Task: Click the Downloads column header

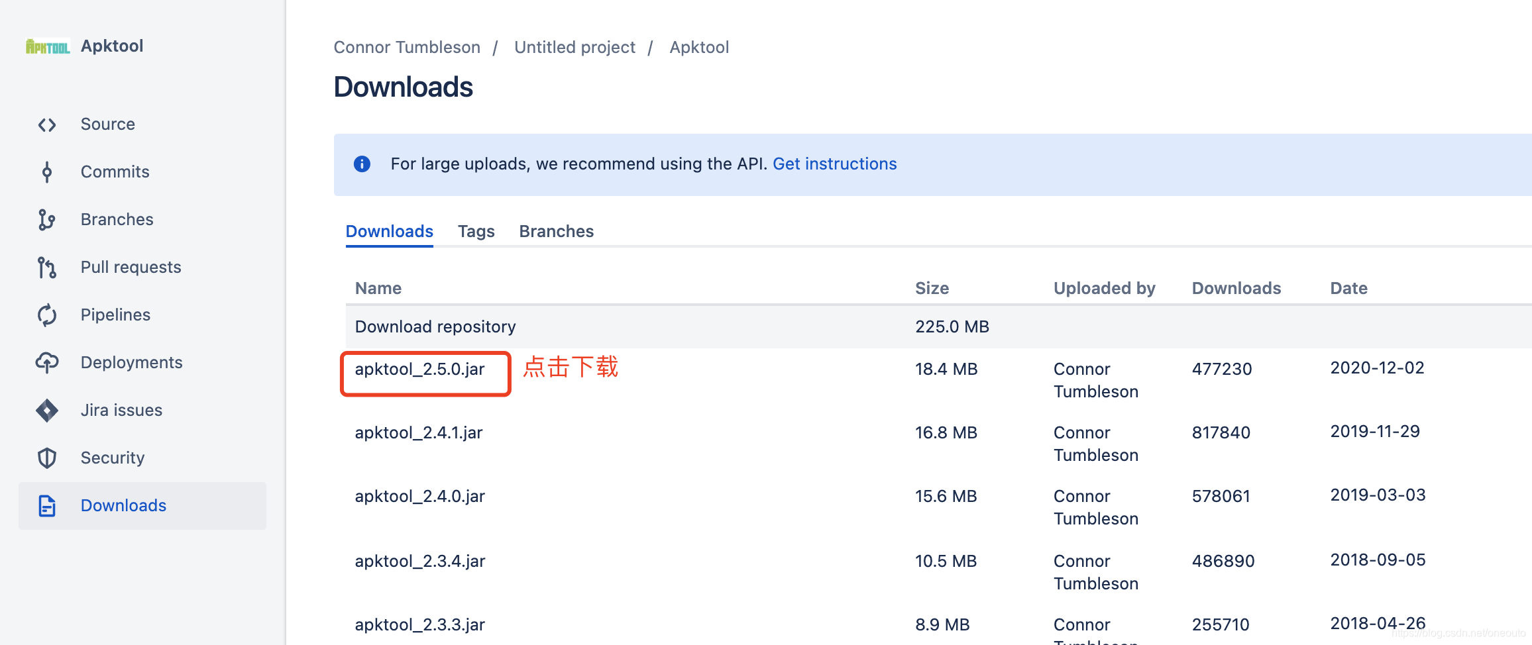Action: 1236,288
